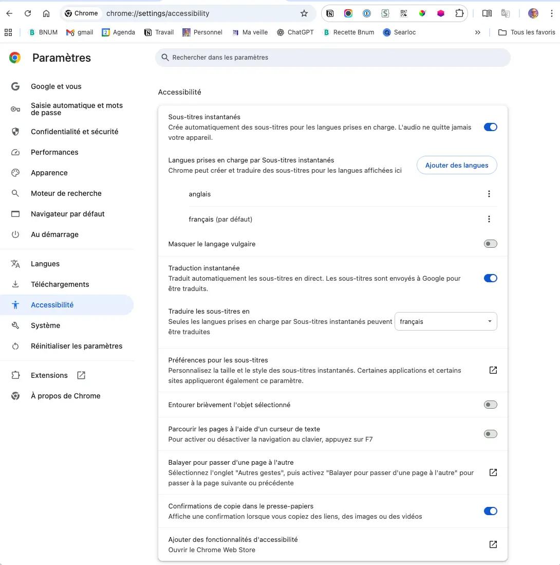Open the français translation language dropdown
This screenshot has width=560, height=565.
pyautogui.click(x=445, y=321)
